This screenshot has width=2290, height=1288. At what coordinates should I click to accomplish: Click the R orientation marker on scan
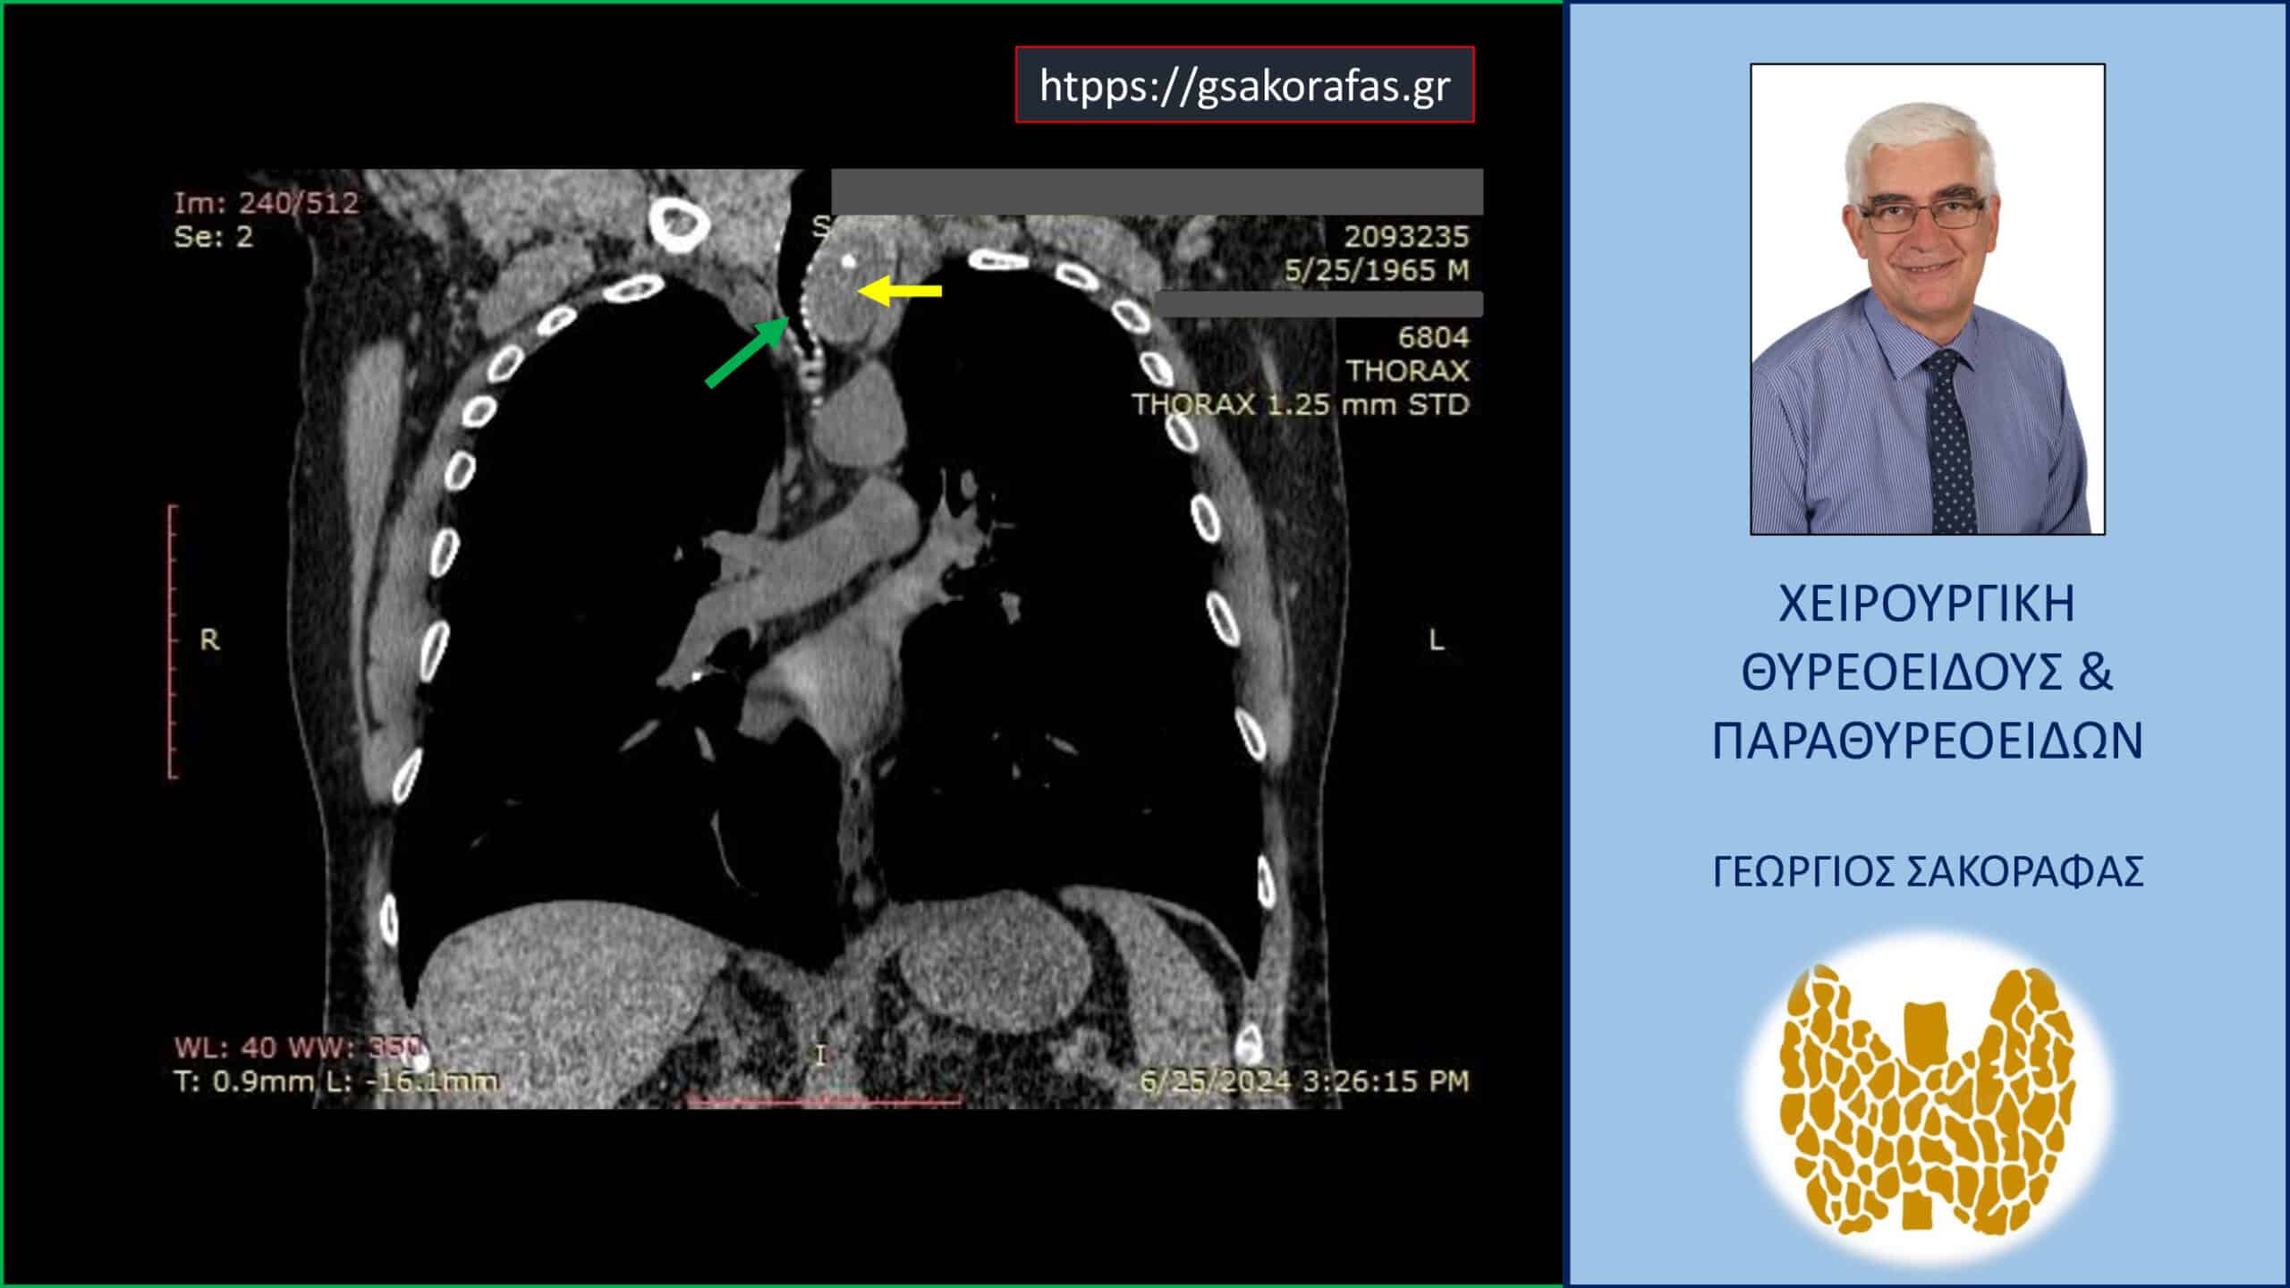pos(209,640)
